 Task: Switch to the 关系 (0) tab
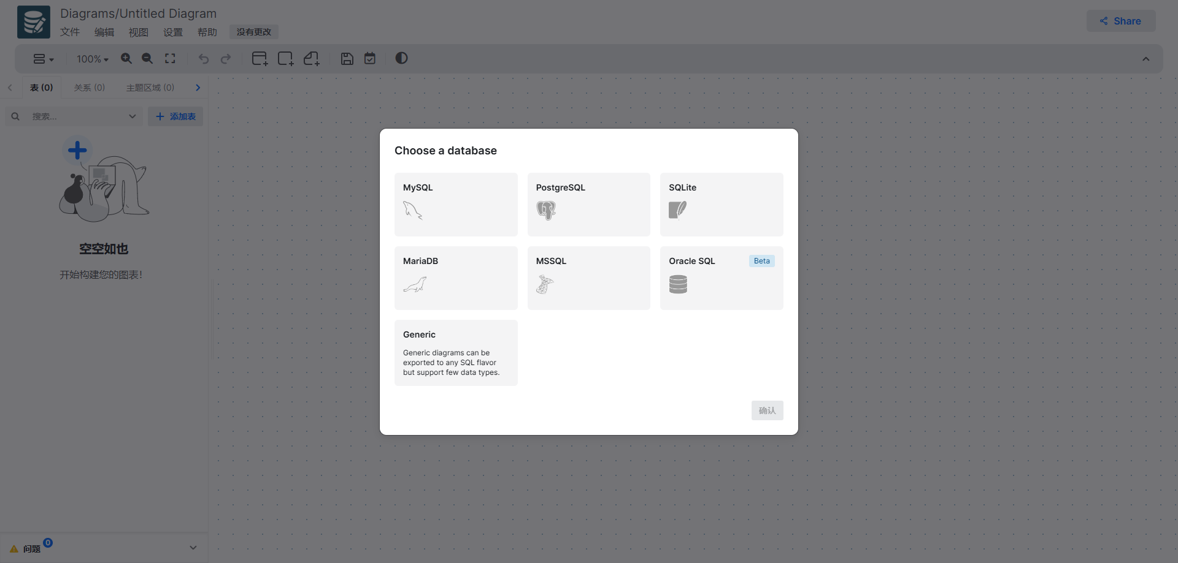tap(90, 88)
